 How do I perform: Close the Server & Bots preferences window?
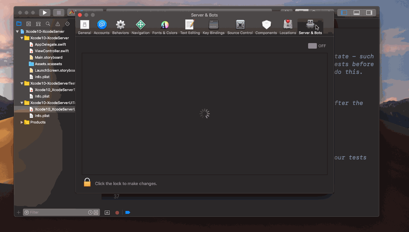(80, 15)
